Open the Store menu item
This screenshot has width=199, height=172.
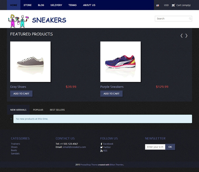point(28,5)
